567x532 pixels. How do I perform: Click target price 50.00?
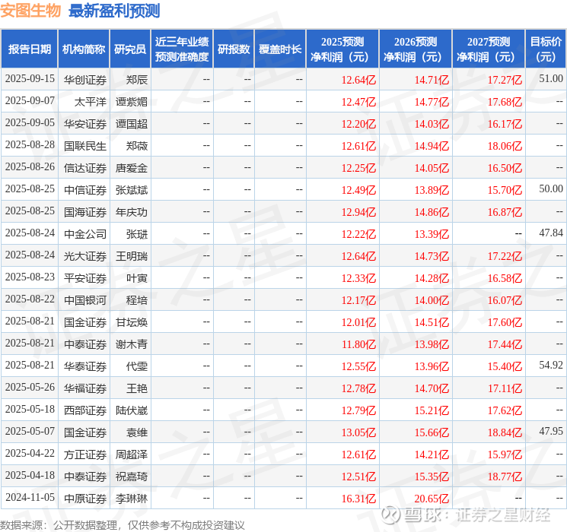(551, 189)
